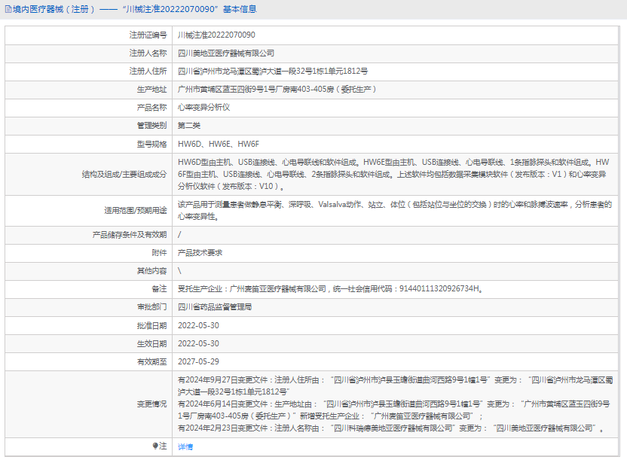Click the slash value in the 产品储存条件及有效期 row
627x460 pixels.
[x=179, y=235]
